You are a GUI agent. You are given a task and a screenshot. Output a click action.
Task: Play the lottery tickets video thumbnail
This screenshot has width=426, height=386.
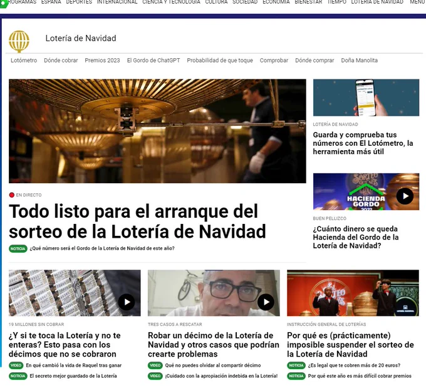127,302
